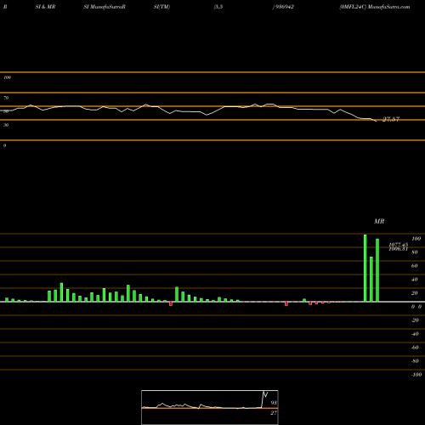
Task: Click the MR '-60' axis label
Action: (x=415, y=348)
